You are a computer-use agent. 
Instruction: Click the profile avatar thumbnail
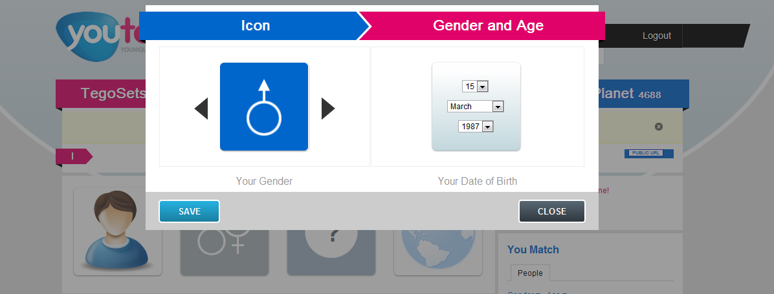tap(118, 231)
